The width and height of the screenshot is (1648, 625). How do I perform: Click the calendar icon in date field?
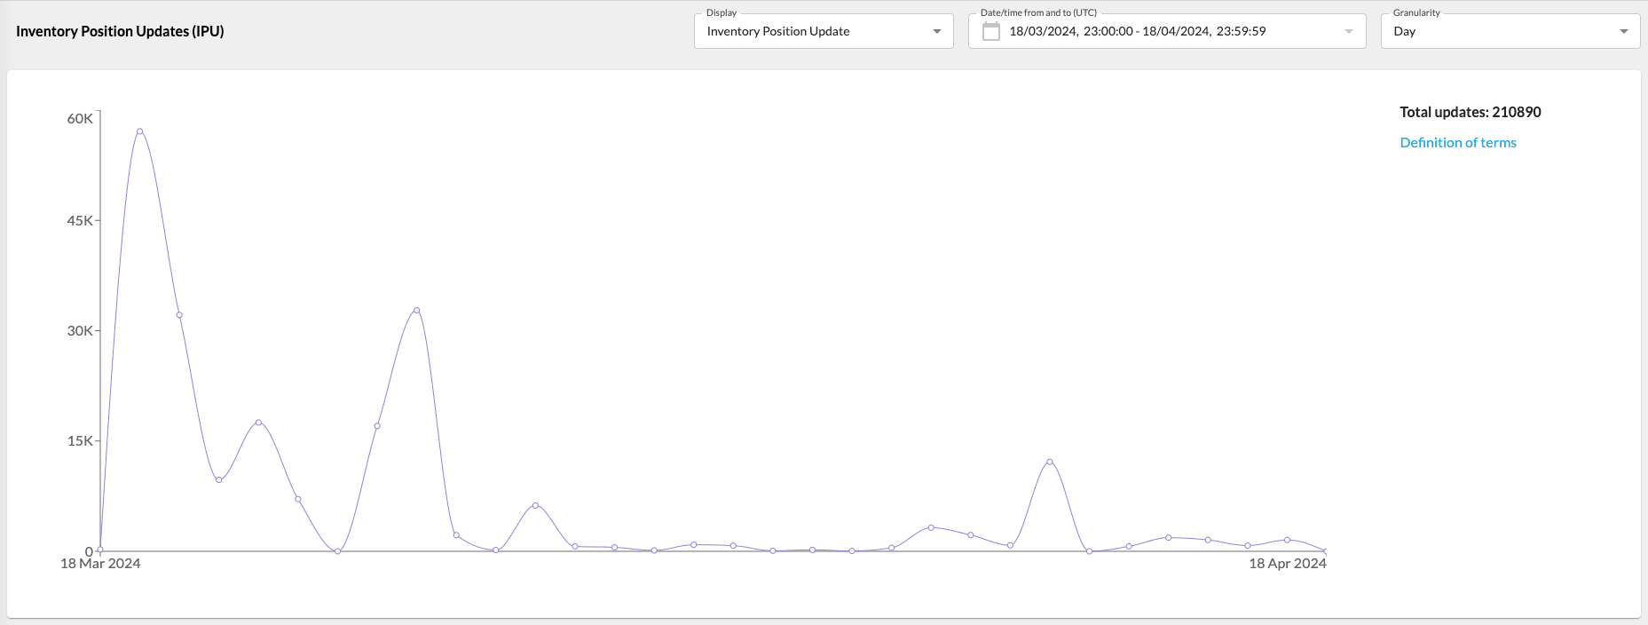[990, 32]
